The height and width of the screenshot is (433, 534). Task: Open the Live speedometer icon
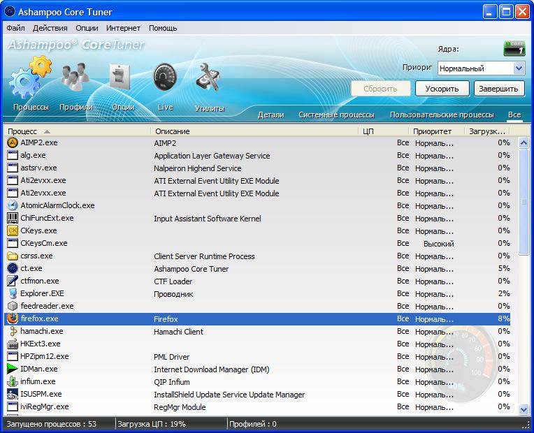(165, 77)
